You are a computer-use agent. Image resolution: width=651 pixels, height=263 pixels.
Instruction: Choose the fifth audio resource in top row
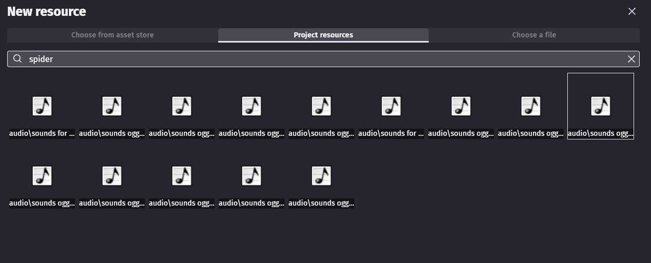(x=321, y=107)
